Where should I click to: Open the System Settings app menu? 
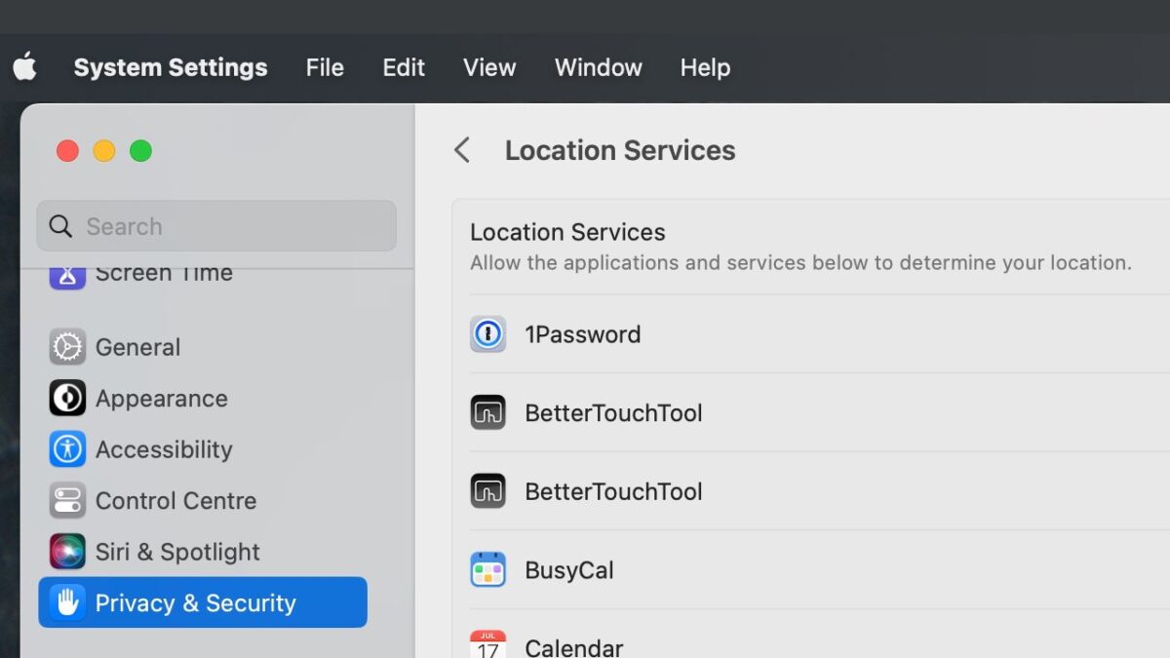coord(171,67)
